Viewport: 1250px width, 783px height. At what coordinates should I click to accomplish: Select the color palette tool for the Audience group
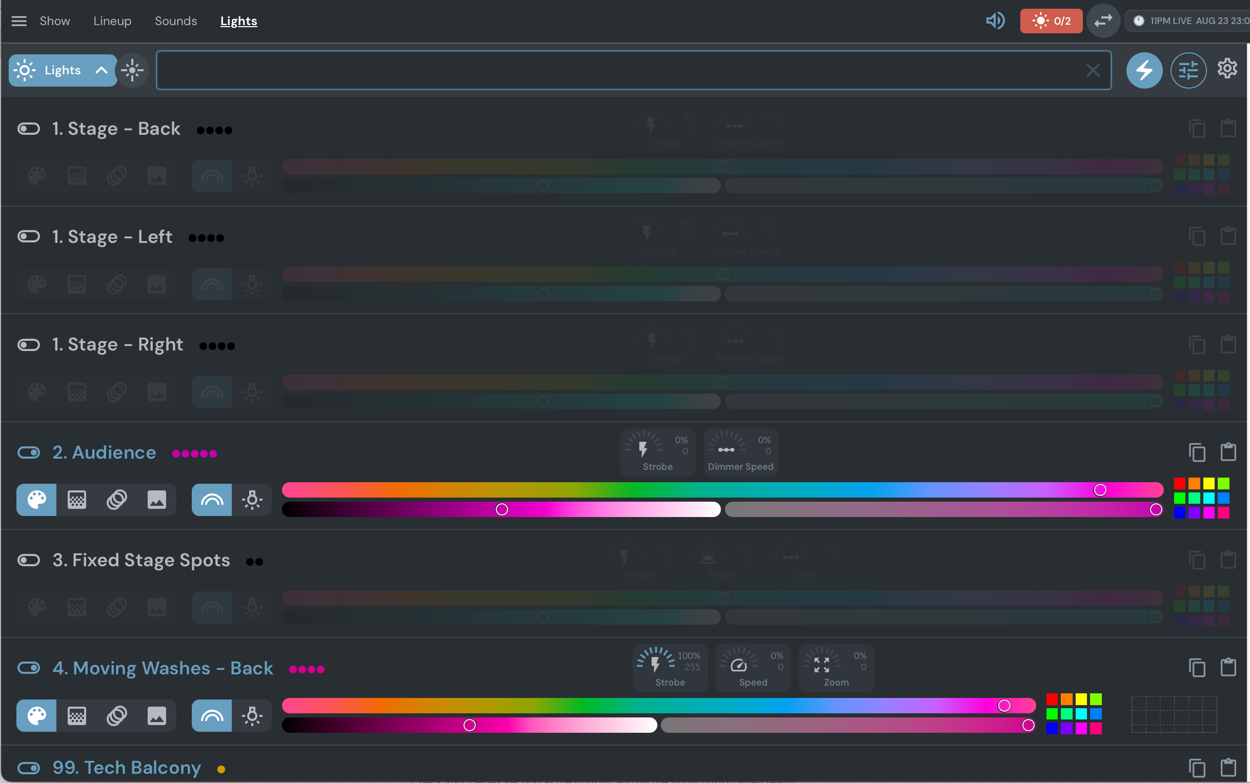(36, 500)
